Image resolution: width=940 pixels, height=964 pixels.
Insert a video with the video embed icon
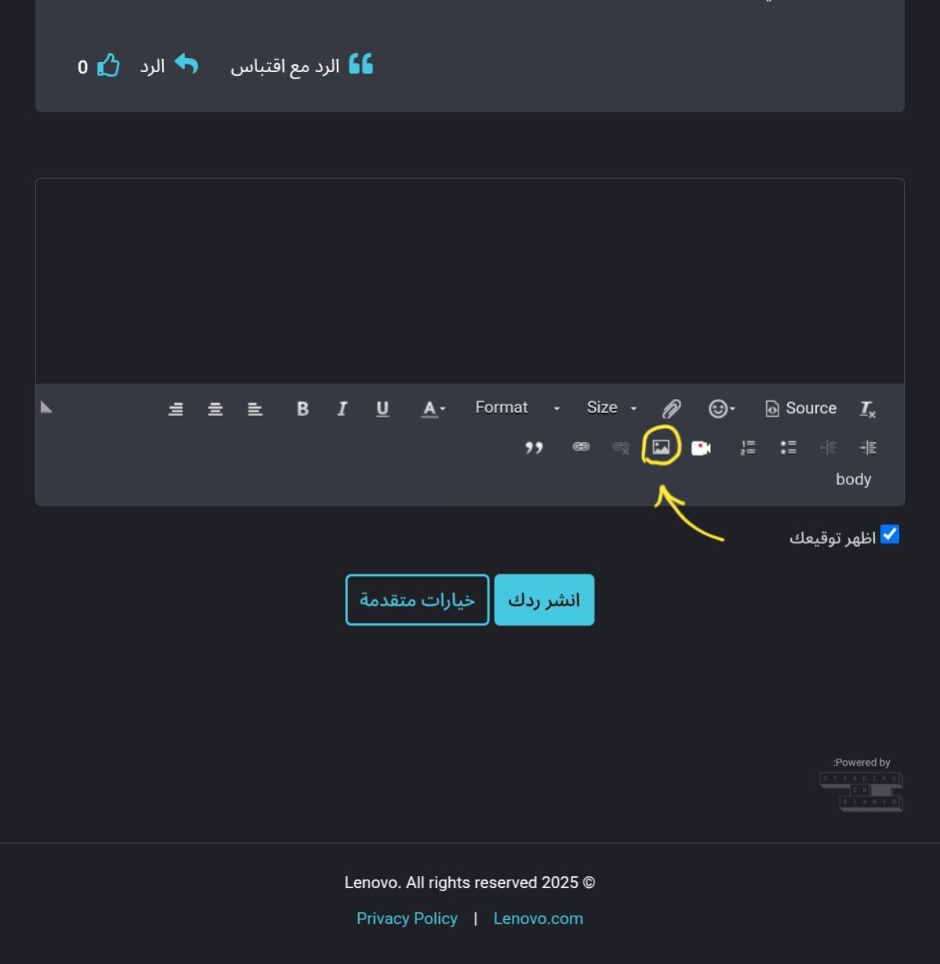[x=700, y=447]
